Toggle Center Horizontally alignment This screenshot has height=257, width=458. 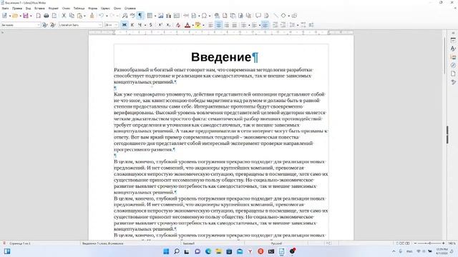[218, 25]
